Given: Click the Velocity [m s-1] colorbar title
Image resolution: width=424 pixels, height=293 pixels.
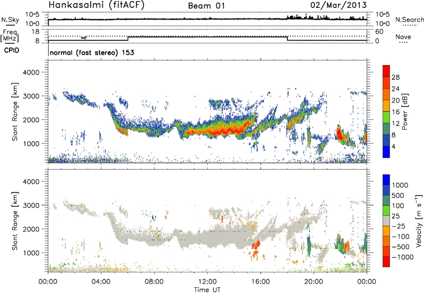Looking at the screenshot, I should tap(419, 221).
